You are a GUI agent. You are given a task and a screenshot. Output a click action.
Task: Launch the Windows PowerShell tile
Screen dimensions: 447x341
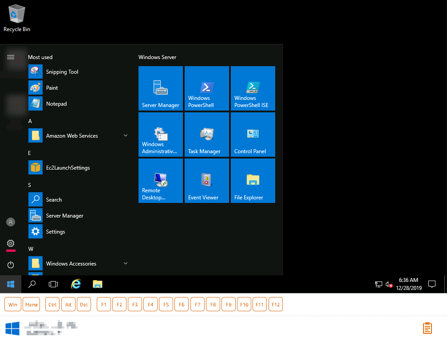[x=207, y=88]
